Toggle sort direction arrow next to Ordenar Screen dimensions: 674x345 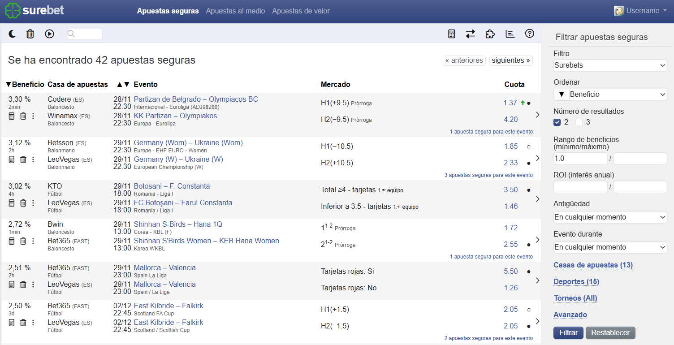561,95
